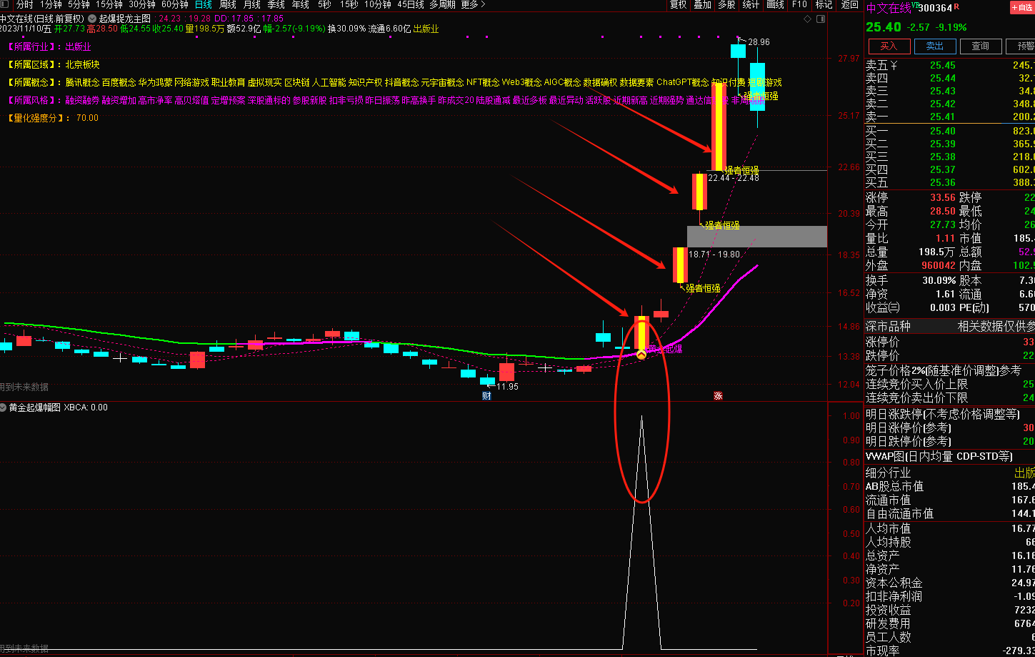
Task: Click the 买一 bid row at 25.40
Action: pos(950,131)
